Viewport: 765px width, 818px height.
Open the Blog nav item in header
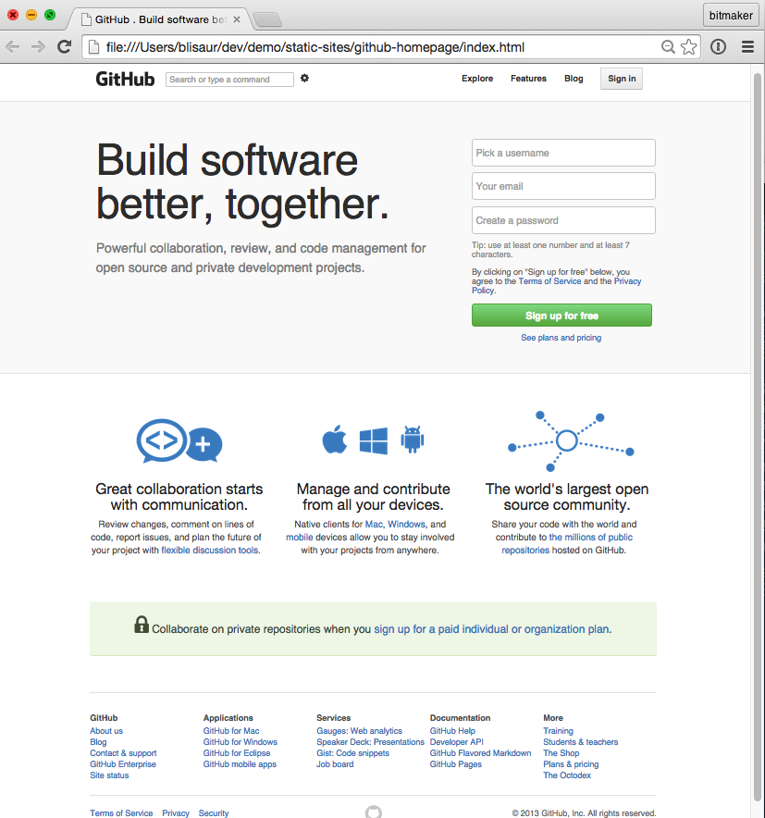coord(574,79)
